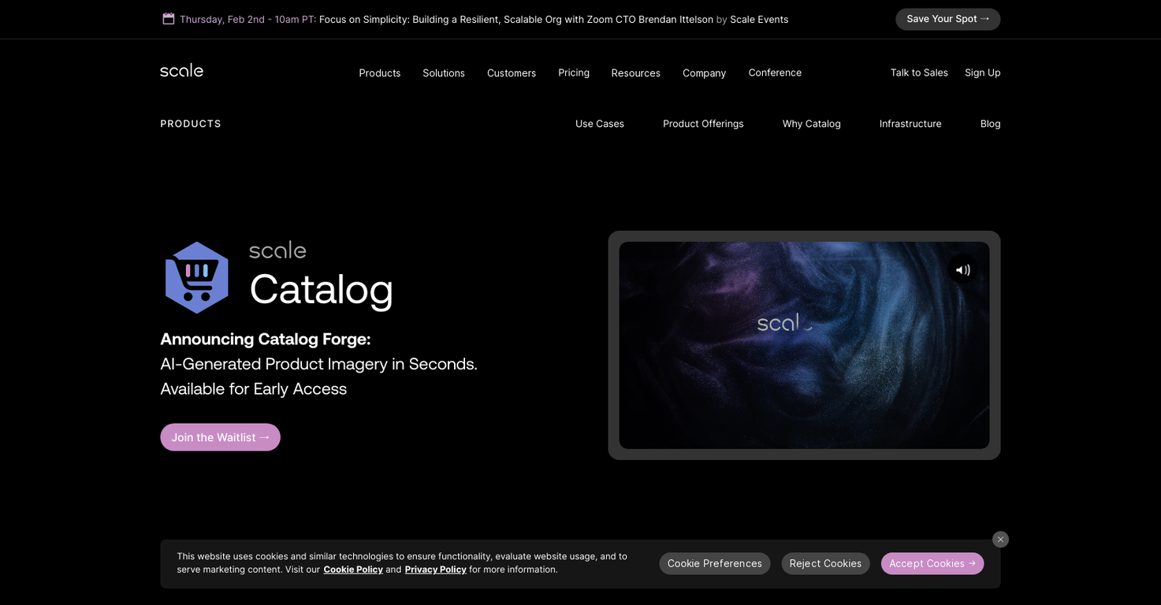Click the Save Your Spot button
The height and width of the screenshot is (605, 1161).
[947, 19]
